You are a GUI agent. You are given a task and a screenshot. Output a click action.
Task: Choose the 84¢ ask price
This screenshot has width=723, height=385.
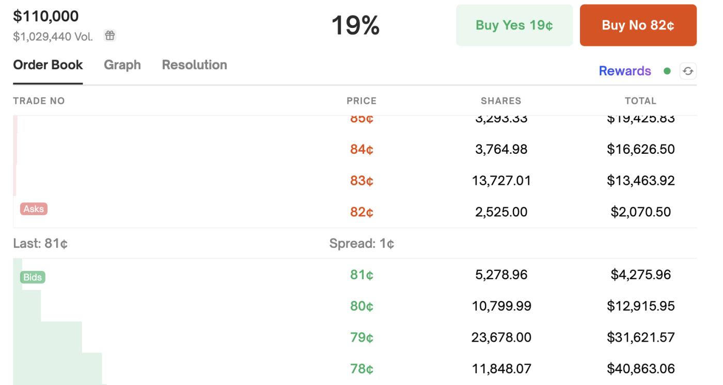click(361, 150)
